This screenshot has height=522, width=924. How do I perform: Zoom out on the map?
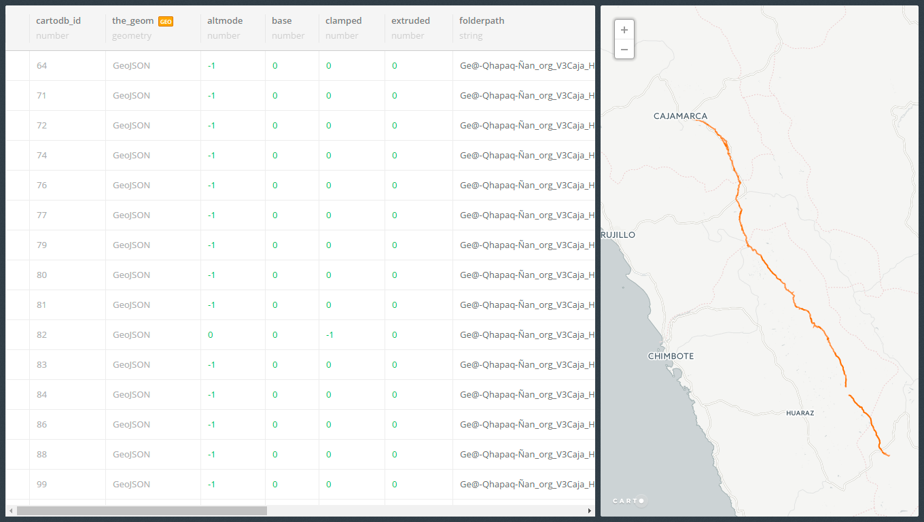pyautogui.click(x=624, y=50)
